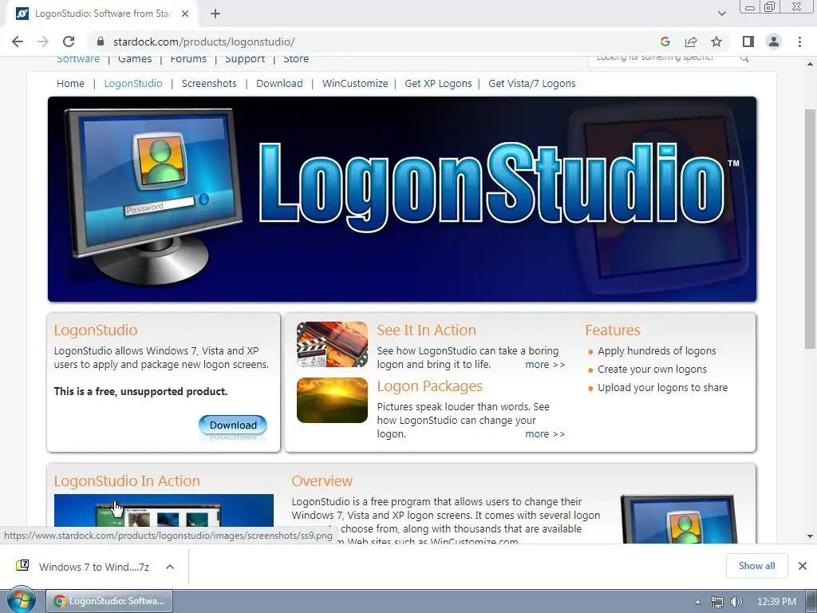Click the volume speaker tray icon
This screenshot has width=817, height=613.
[736, 602]
